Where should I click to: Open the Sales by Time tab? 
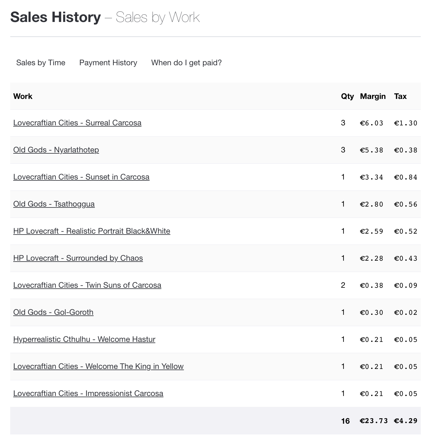pos(41,63)
